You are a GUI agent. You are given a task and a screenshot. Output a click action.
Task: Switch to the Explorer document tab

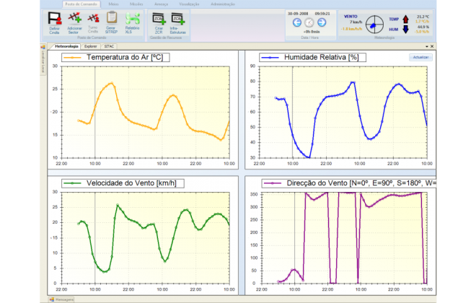(x=91, y=46)
